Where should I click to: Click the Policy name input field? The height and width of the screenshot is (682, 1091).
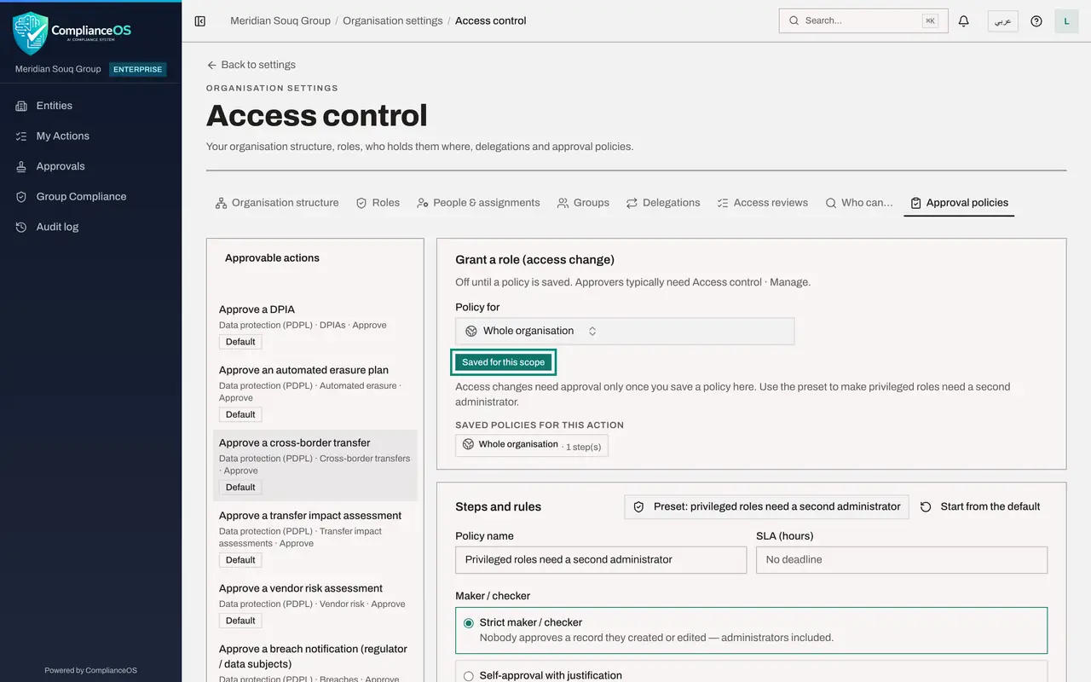coord(601,560)
